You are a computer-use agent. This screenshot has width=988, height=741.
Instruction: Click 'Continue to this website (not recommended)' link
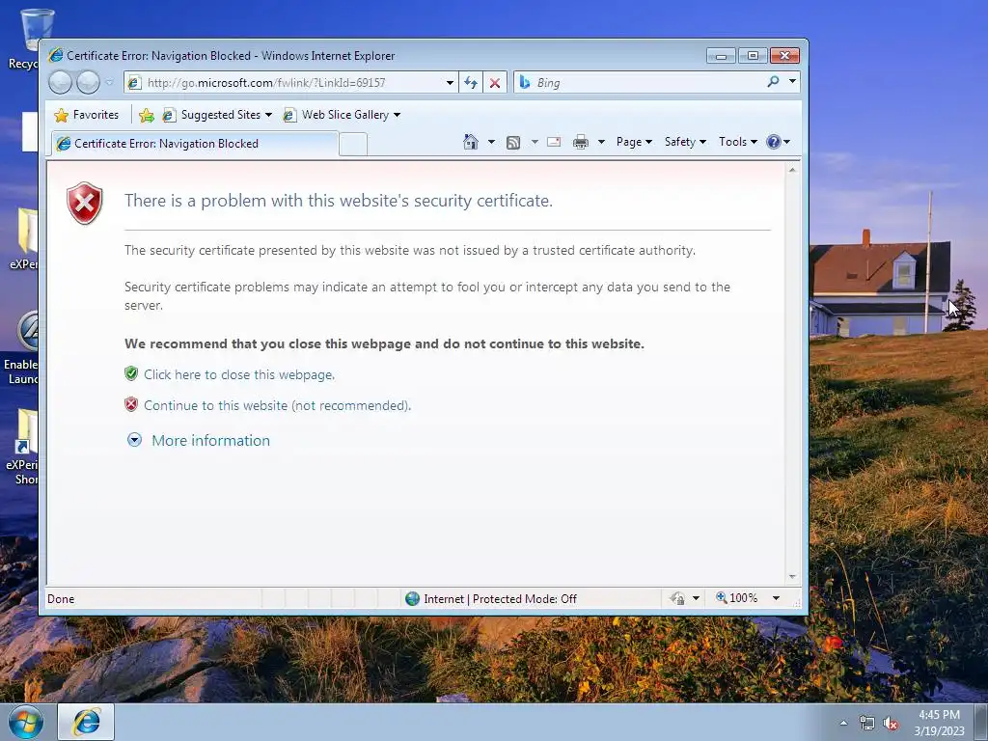click(277, 405)
